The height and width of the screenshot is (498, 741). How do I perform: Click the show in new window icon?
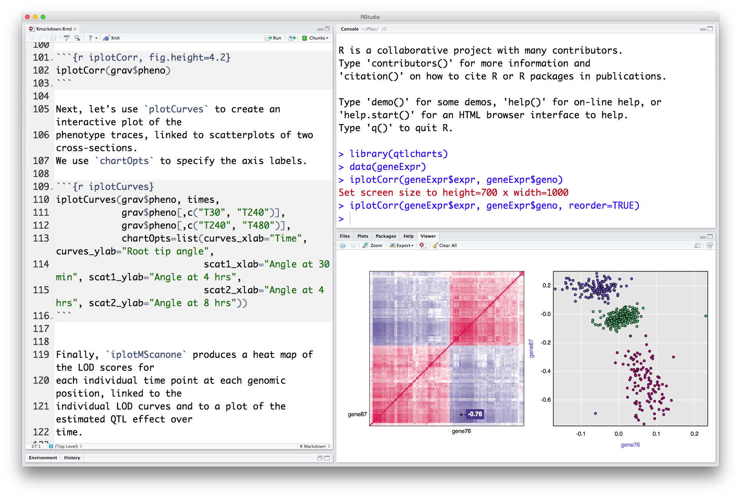[x=697, y=245]
